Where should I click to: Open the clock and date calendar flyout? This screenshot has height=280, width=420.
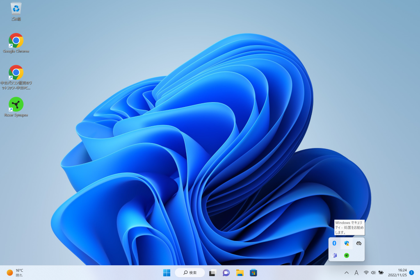[x=397, y=273]
